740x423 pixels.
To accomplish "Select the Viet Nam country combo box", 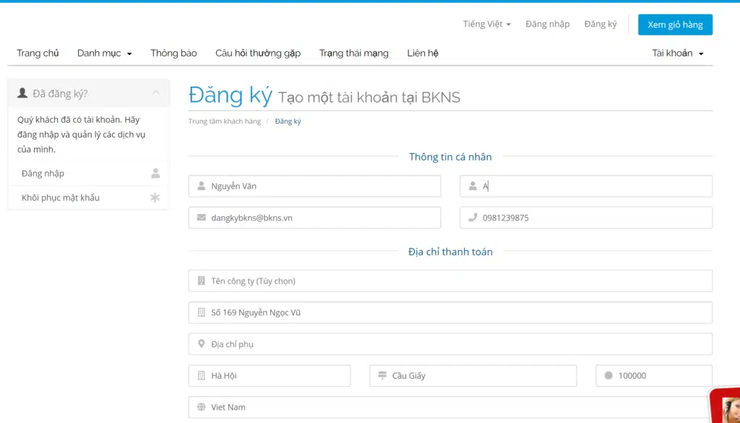I will (450, 407).
